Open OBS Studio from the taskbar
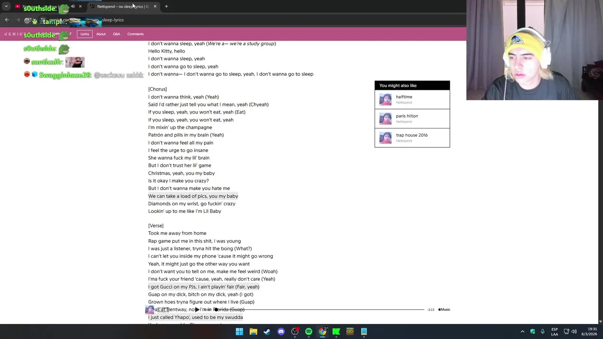The height and width of the screenshot is (339, 603). click(x=295, y=331)
